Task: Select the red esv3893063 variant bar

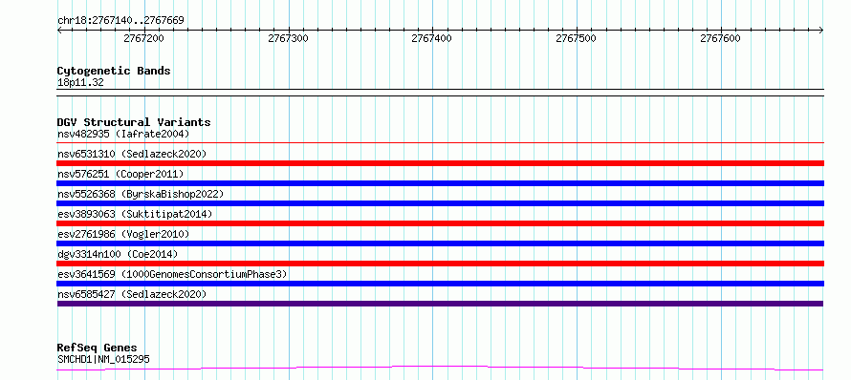Action: pyautogui.click(x=440, y=223)
